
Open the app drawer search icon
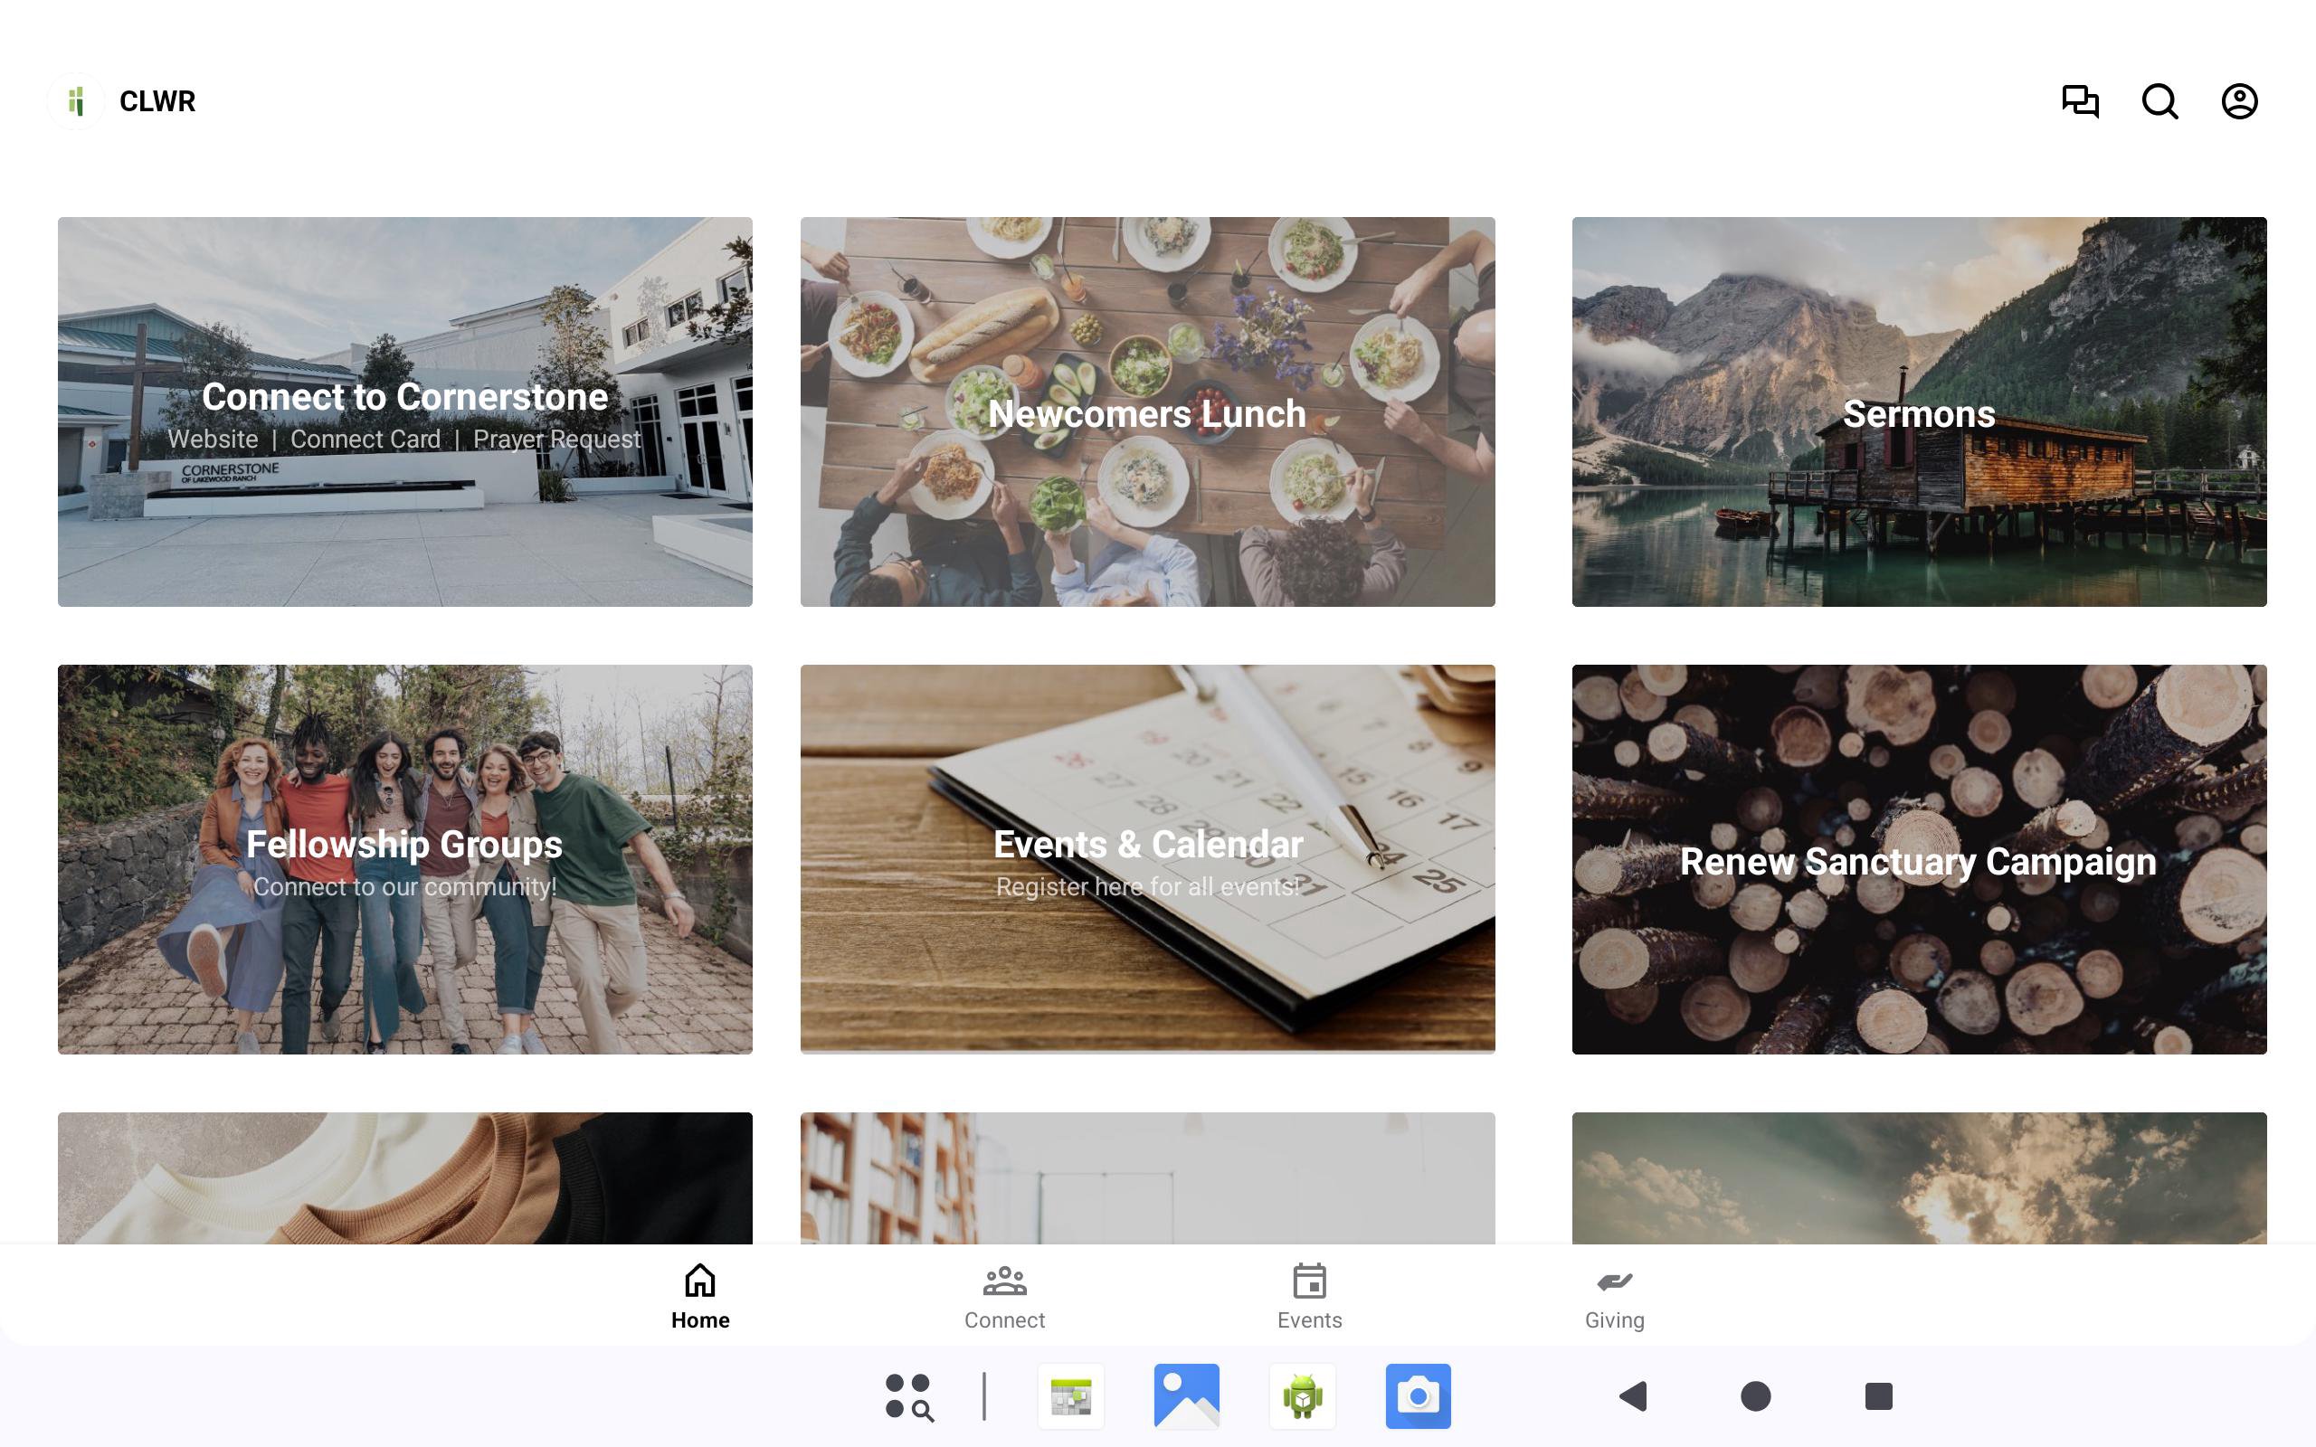pyautogui.click(x=908, y=1396)
